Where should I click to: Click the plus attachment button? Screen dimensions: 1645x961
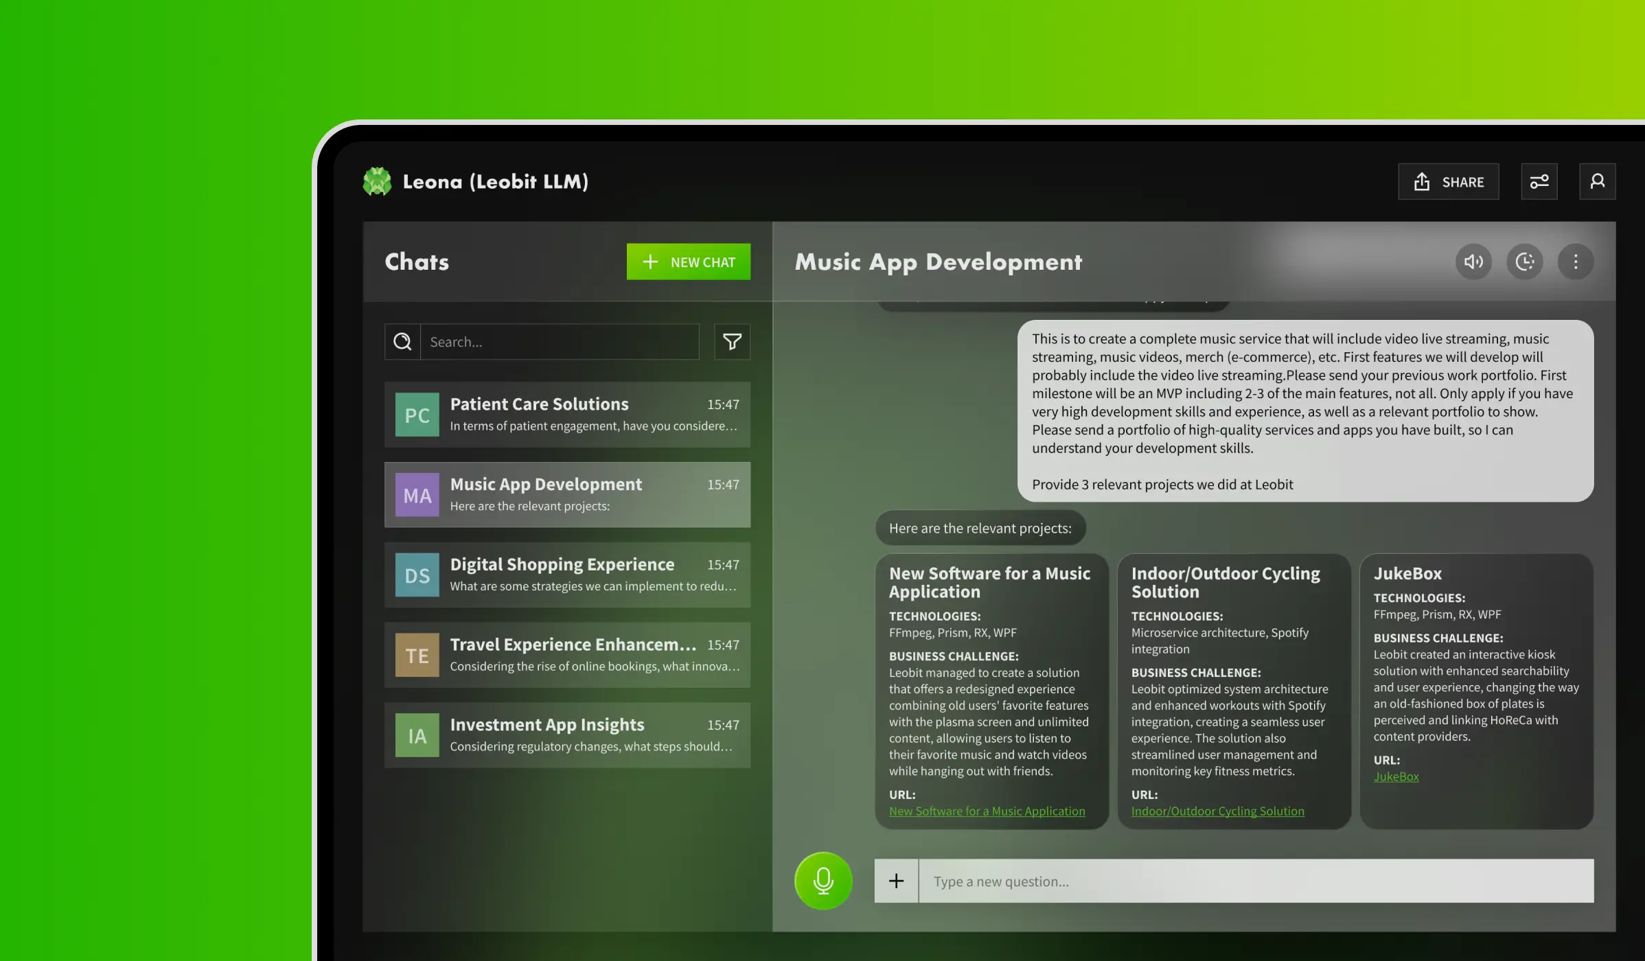pyautogui.click(x=896, y=881)
